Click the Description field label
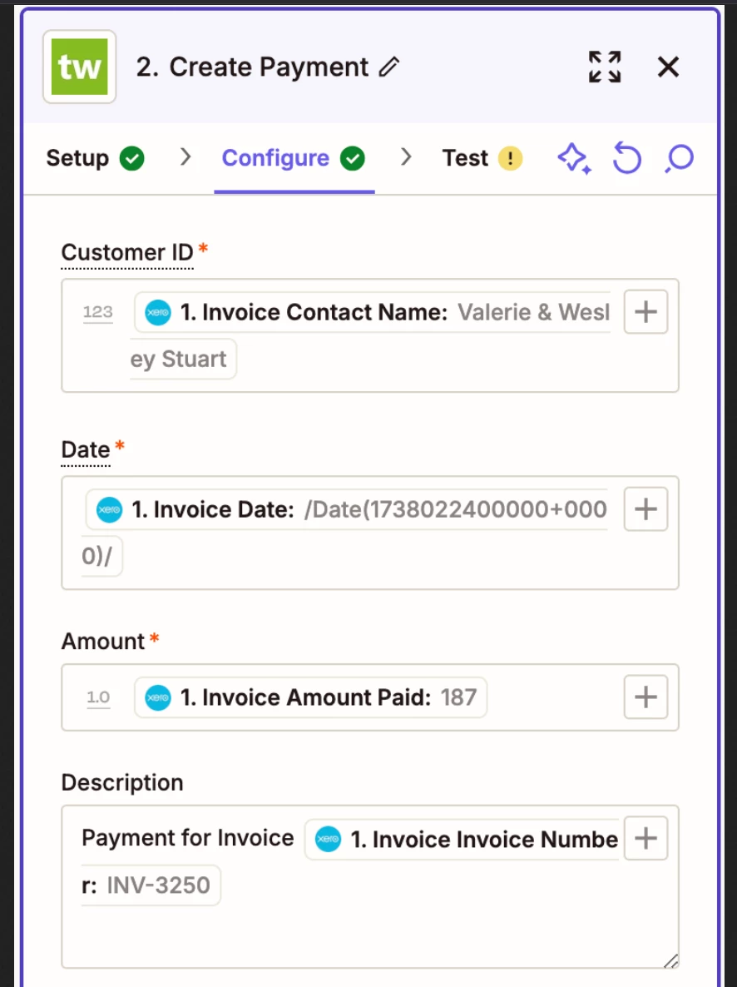The width and height of the screenshot is (737, 987). point(122,782)
